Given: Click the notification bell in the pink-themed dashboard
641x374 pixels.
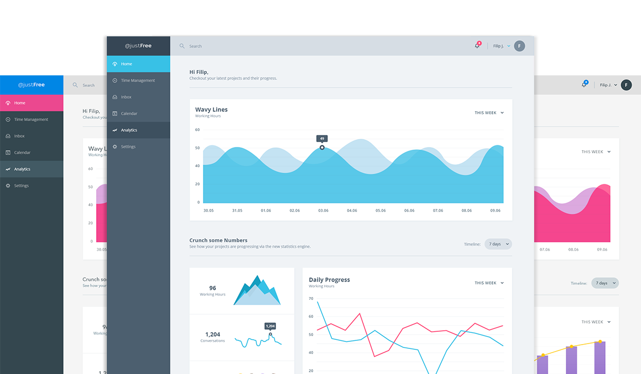Looking at the screenshot, I should click(x=584, y=85).
